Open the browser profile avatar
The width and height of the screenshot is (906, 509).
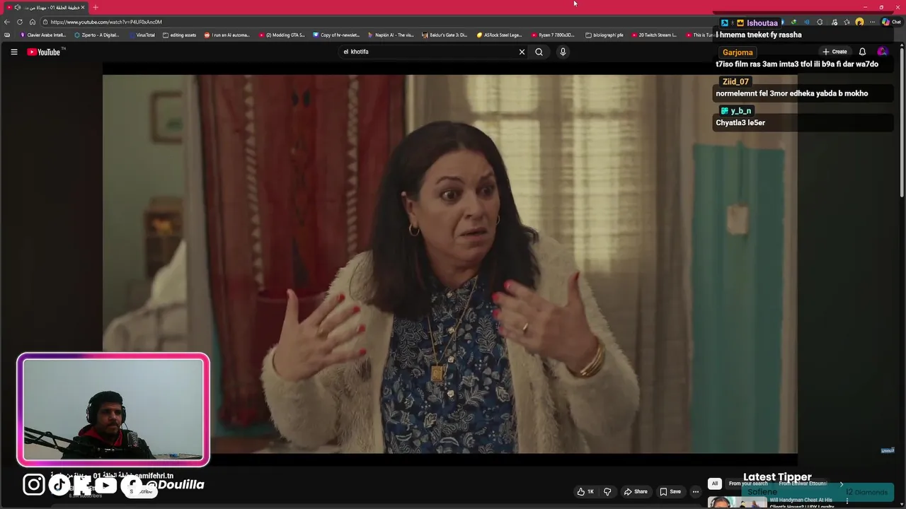coord(859,22)
